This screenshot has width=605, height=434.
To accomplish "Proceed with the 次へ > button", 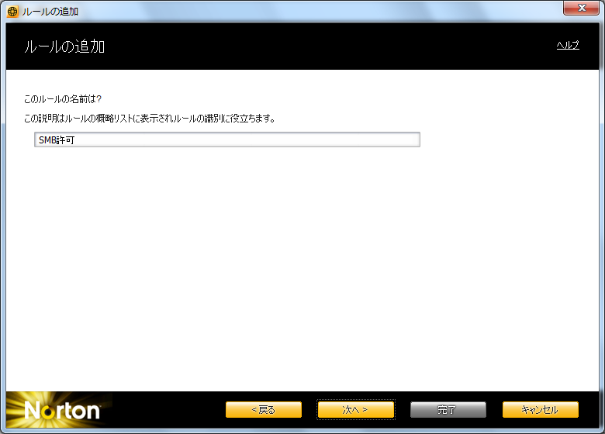I will tap(355, 409).
